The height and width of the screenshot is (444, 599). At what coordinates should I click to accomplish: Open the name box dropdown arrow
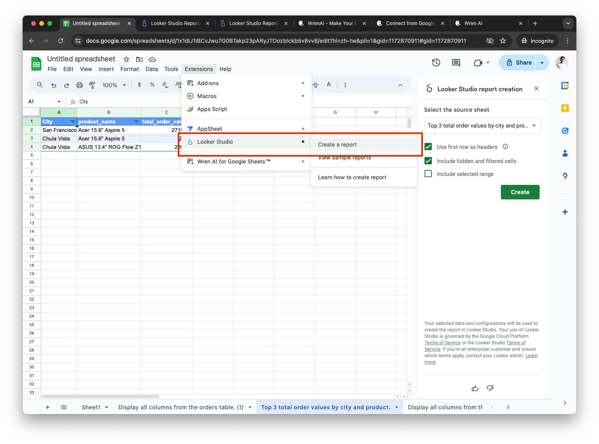pos(59,102)
